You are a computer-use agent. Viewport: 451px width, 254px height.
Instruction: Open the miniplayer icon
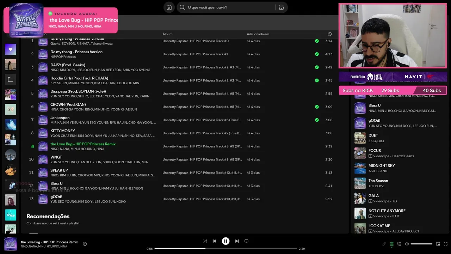(x=438, y=244)
